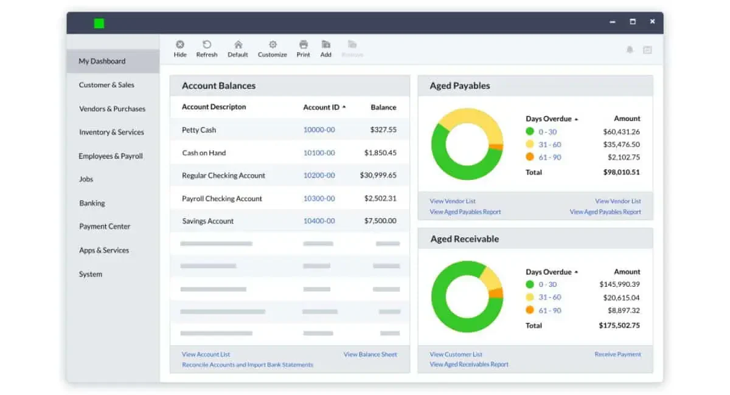This screenshot has height=395, width=730.
Task: Click the $98,010.51 total amount
Action: point(622,173)
